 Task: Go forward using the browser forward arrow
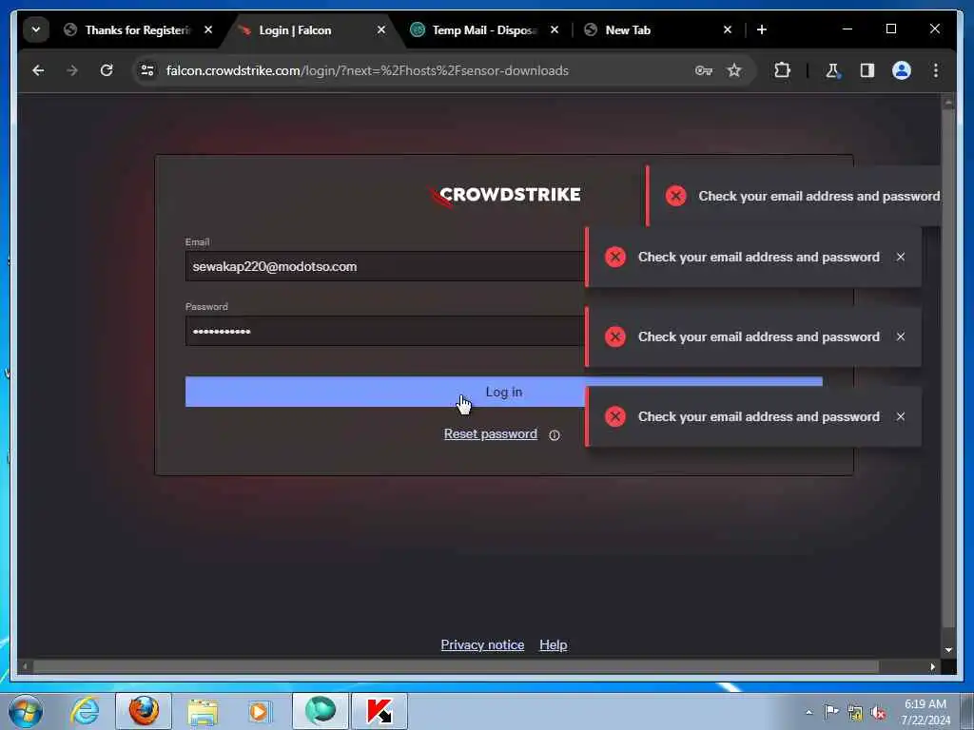click(x=72, y=70)
